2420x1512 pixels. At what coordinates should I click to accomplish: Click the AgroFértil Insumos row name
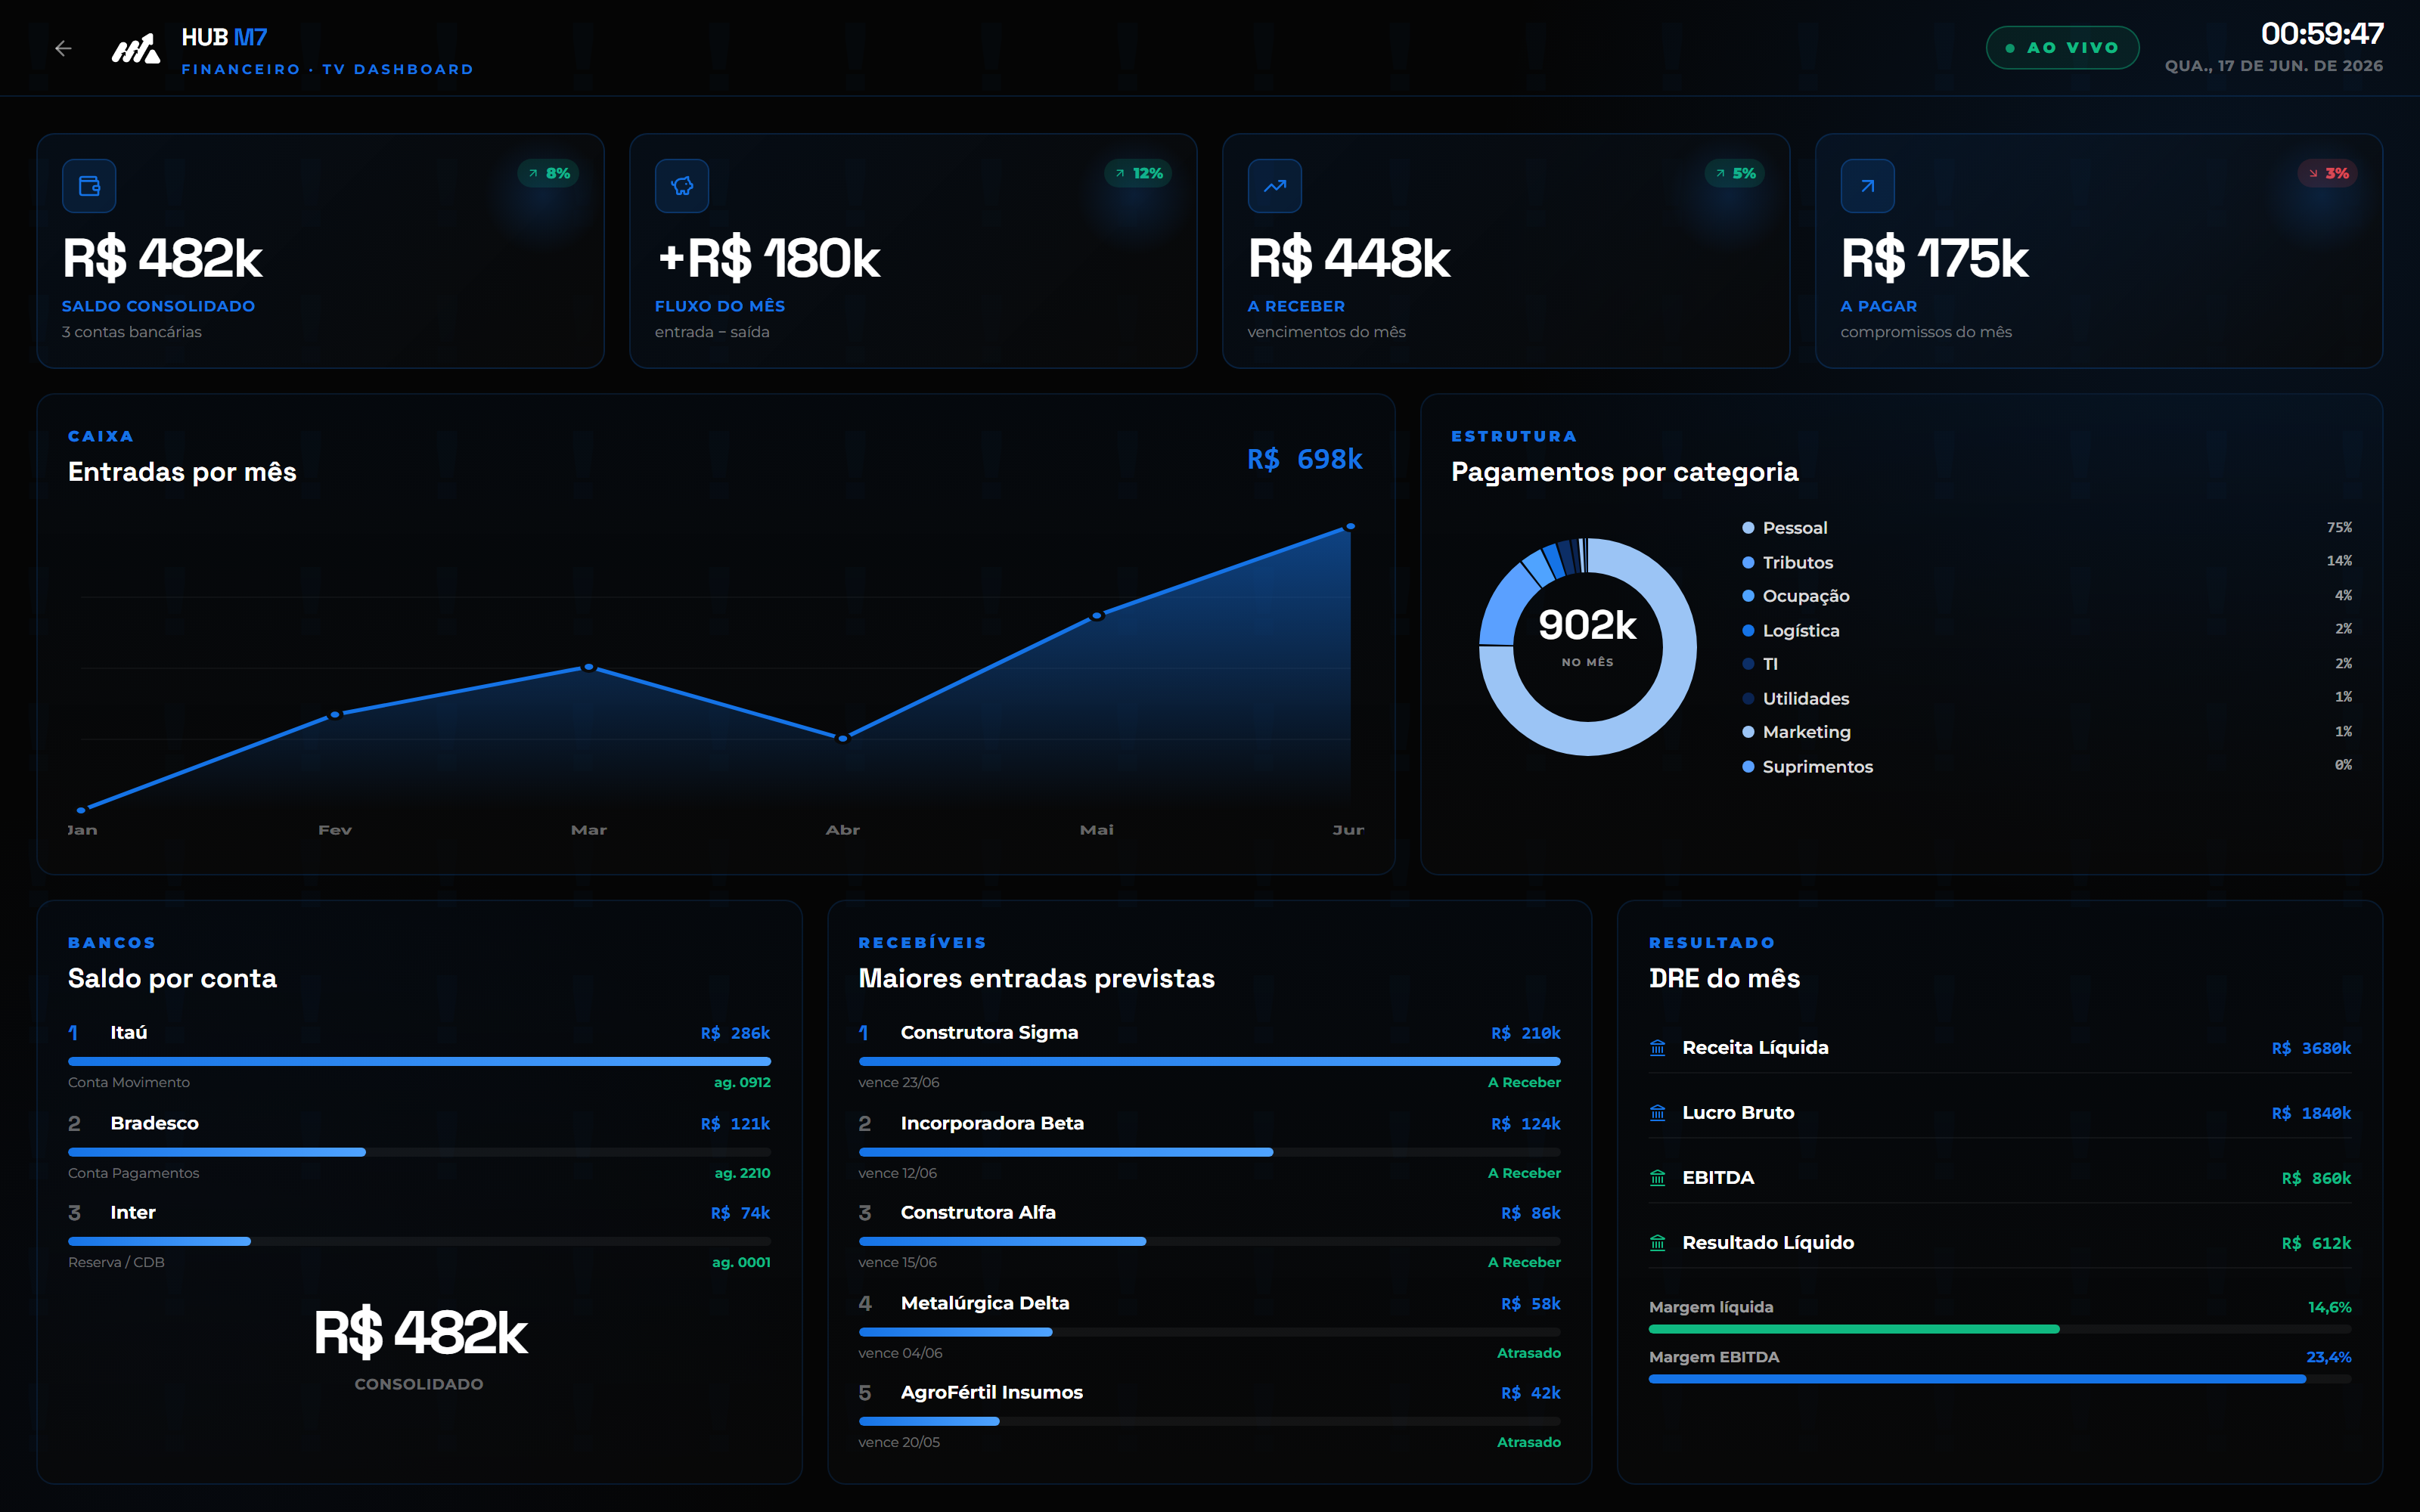point(992,1392)
